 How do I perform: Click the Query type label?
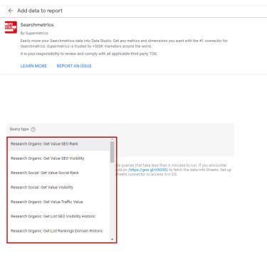(x=19, y=129)
